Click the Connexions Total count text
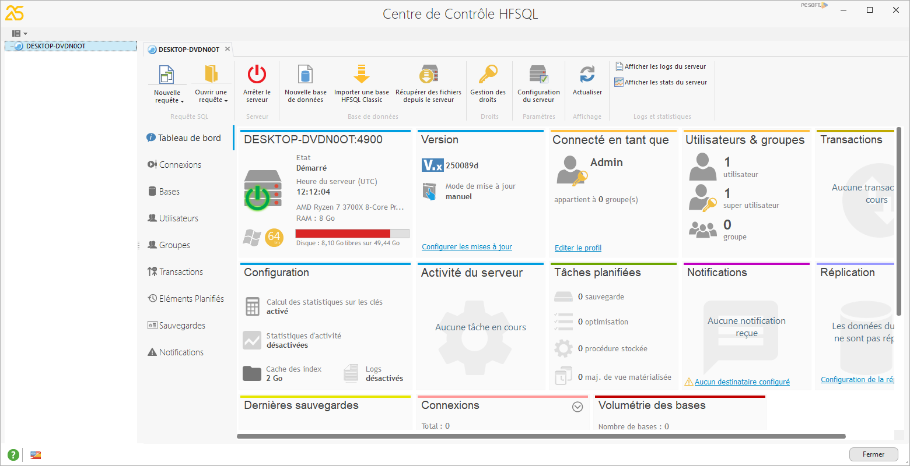 pyautogui.click(x=436, y=426)
